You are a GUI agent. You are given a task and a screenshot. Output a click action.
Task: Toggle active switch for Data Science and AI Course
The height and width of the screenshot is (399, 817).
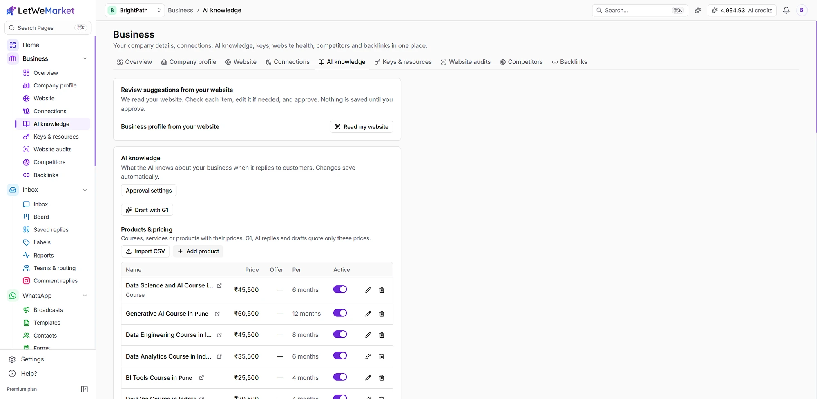[x=340, y=289]
